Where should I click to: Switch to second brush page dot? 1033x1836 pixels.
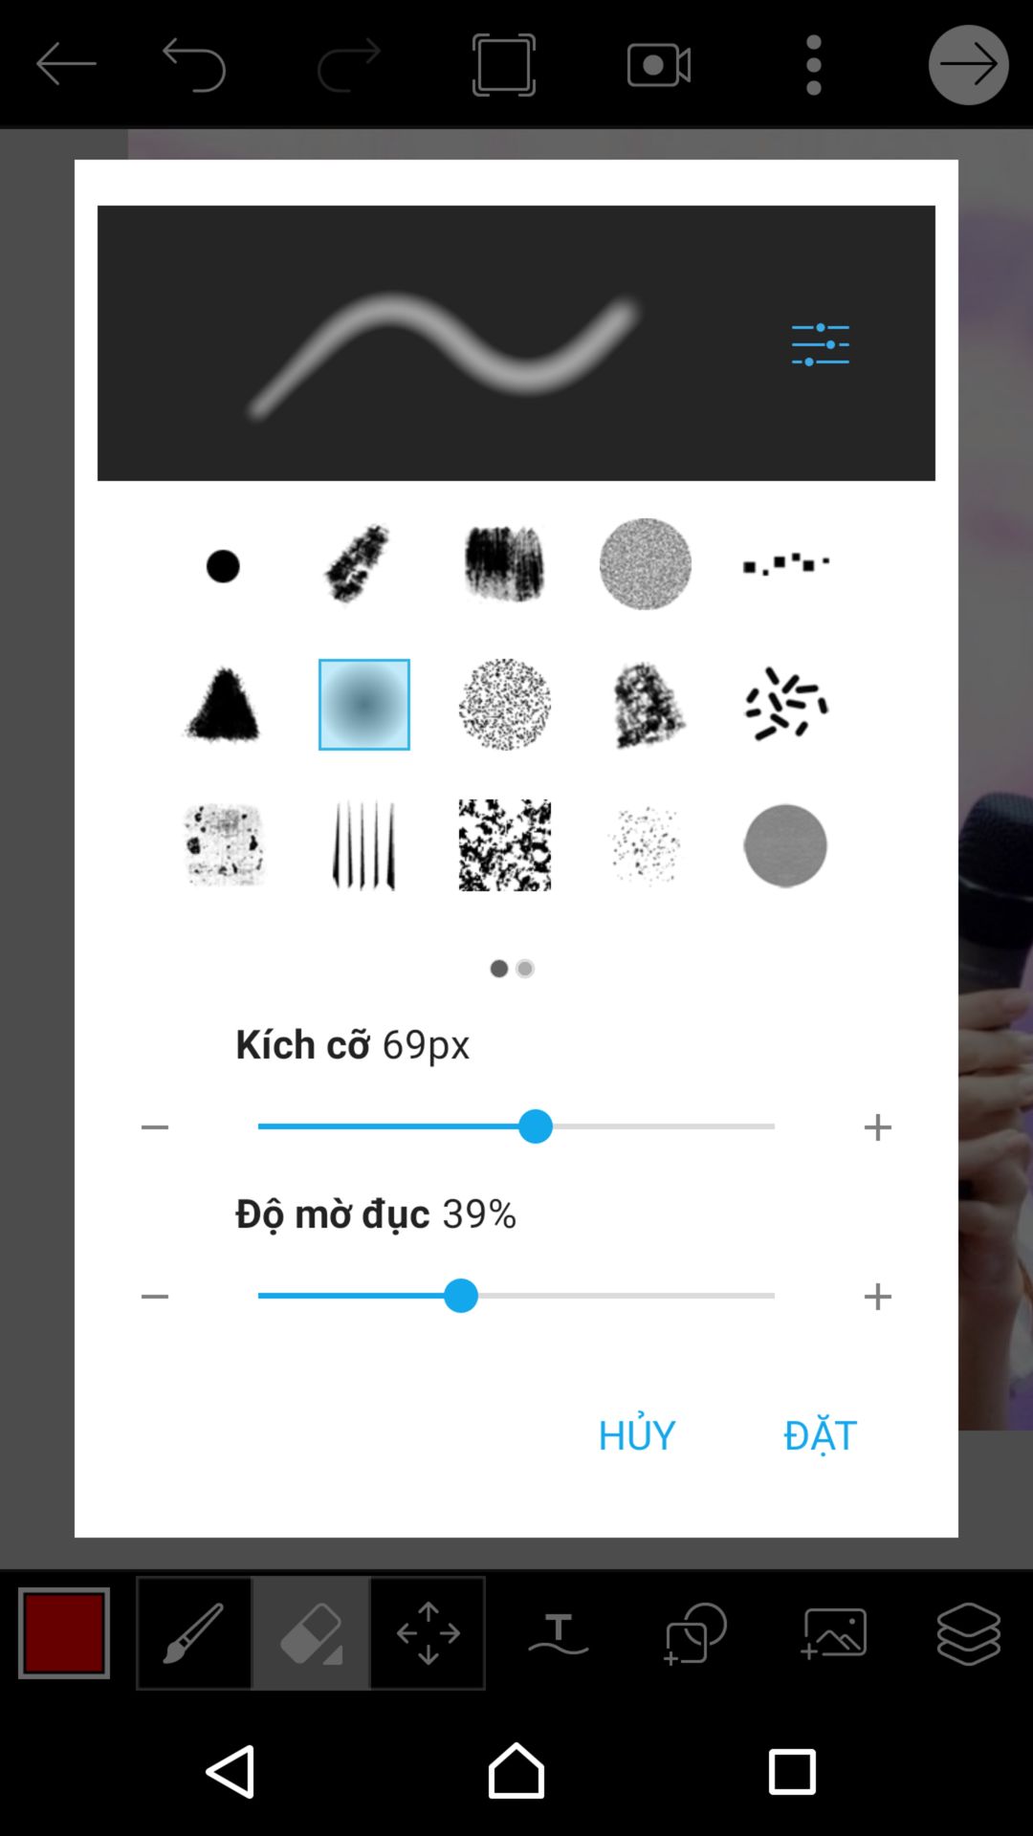pyautogui.click(x=525, y=969)
